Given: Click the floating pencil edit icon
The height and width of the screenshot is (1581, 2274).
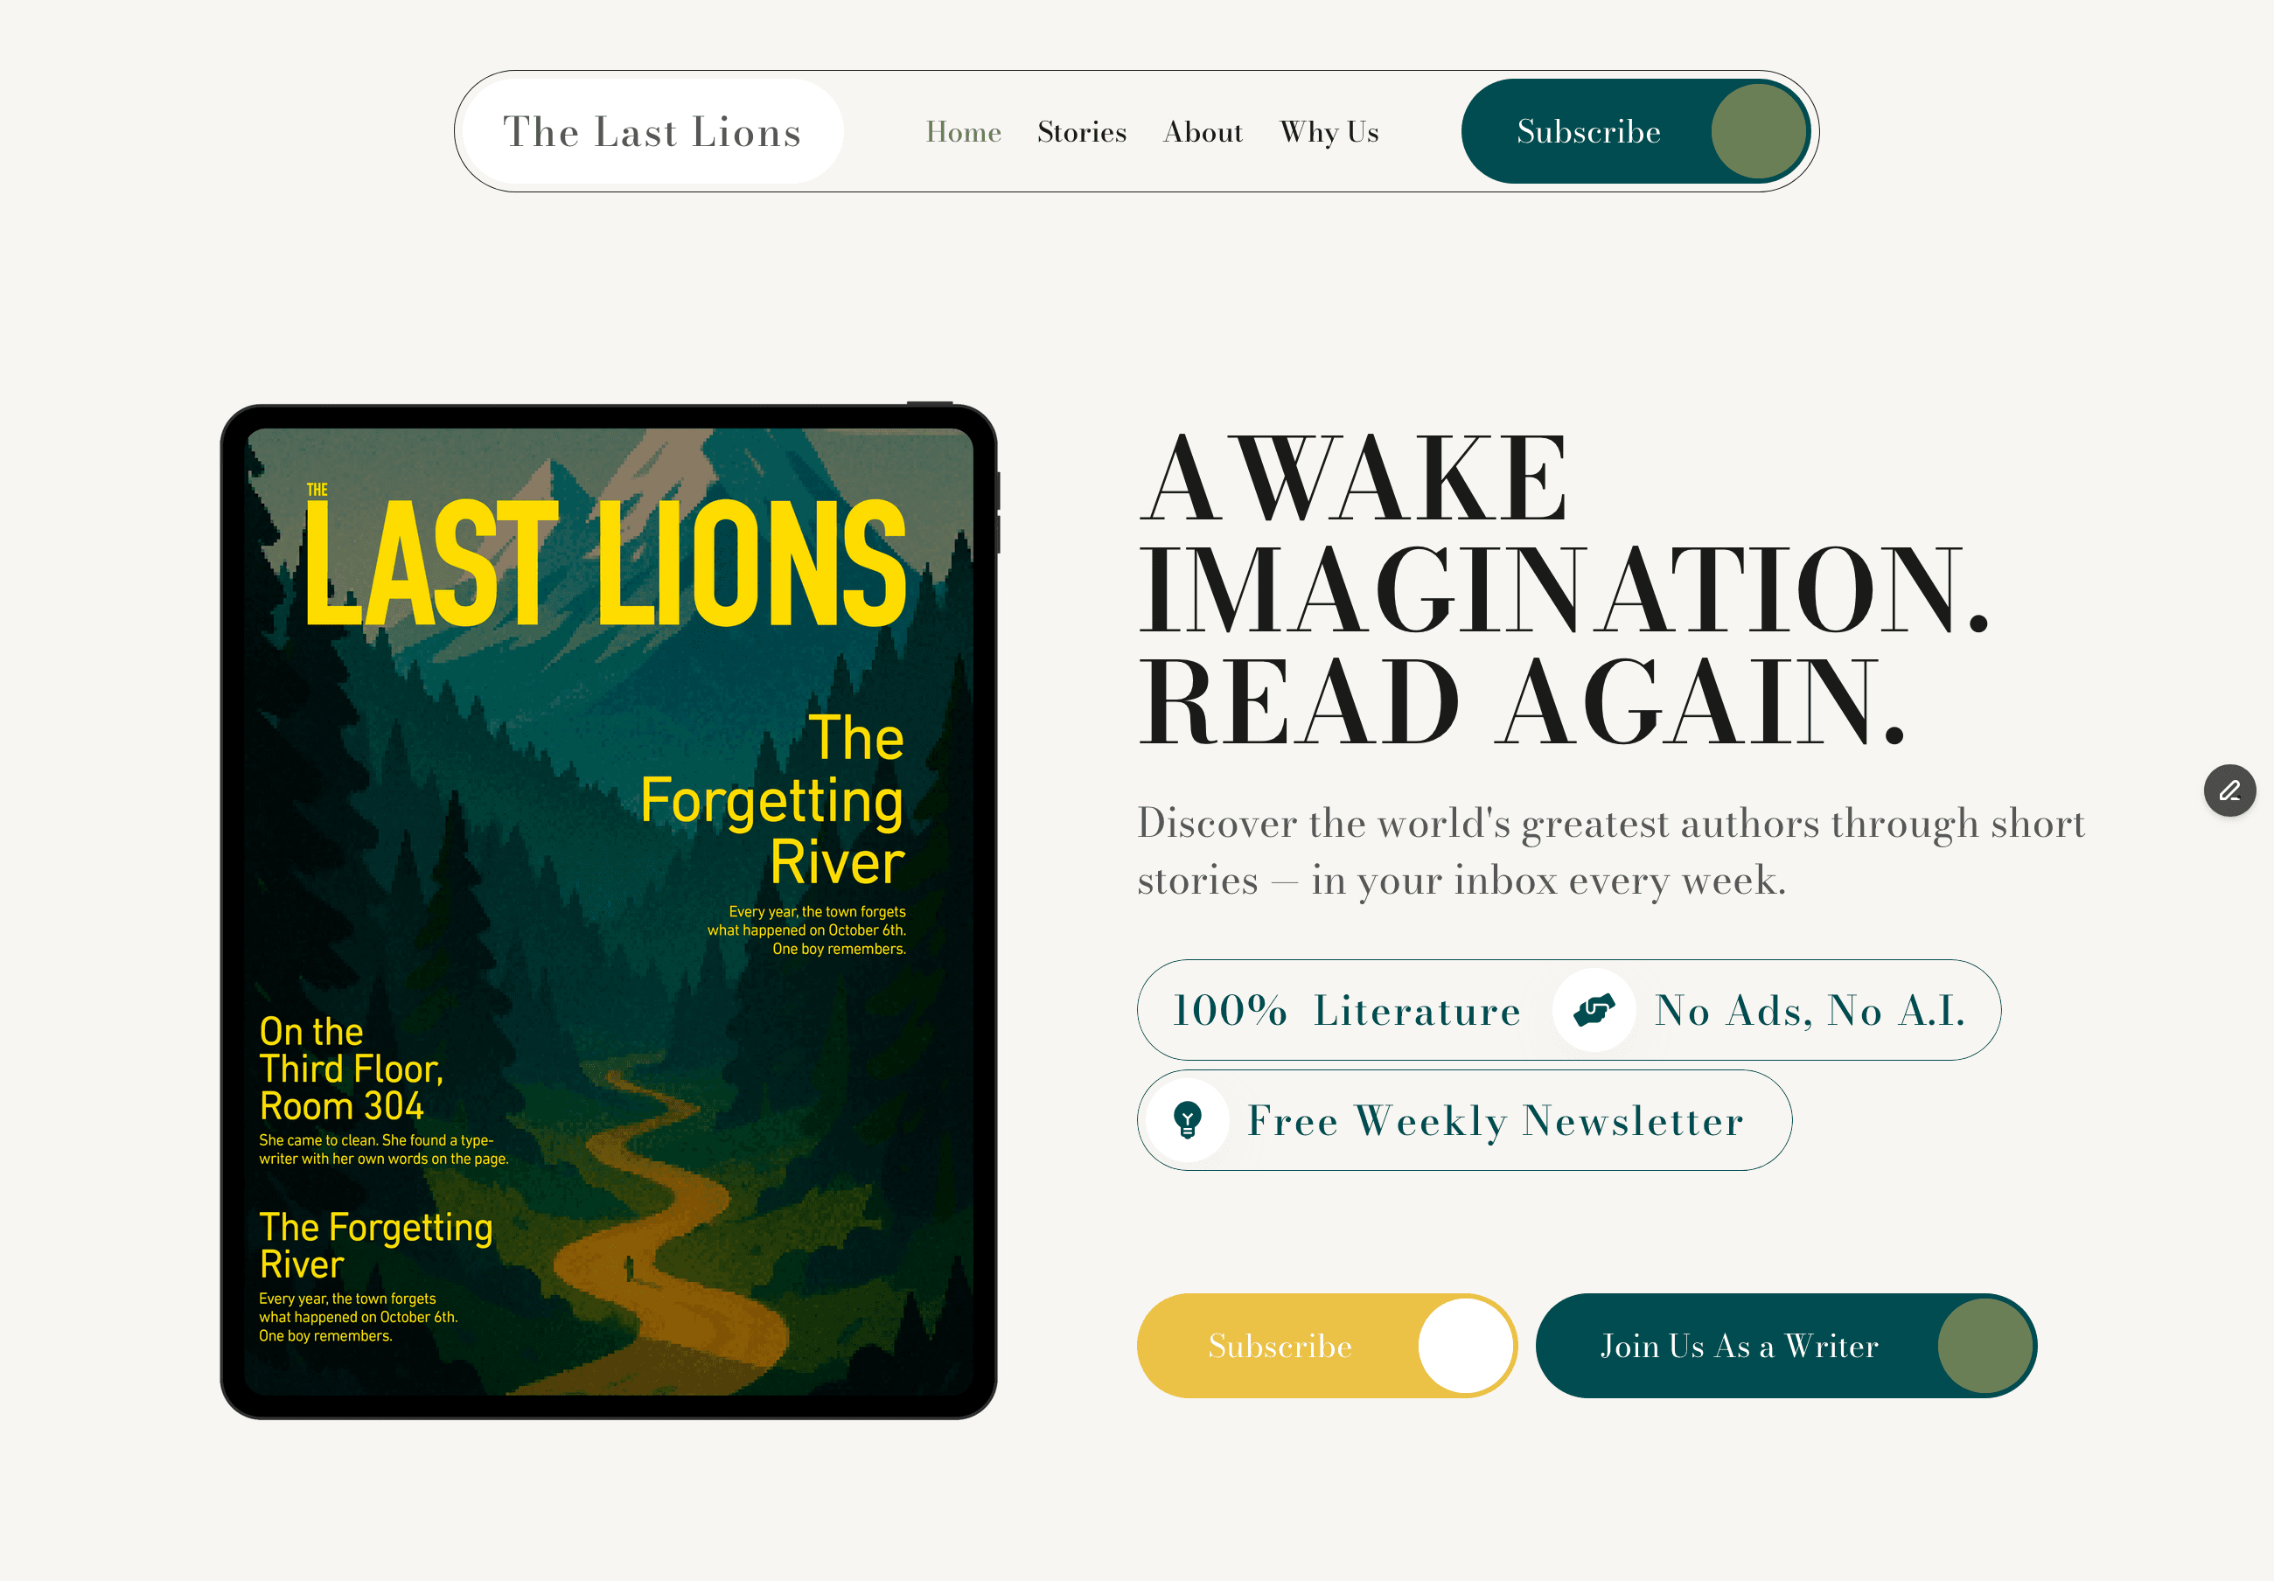Looking at the screenshot, I should (x=2229, y=790).
